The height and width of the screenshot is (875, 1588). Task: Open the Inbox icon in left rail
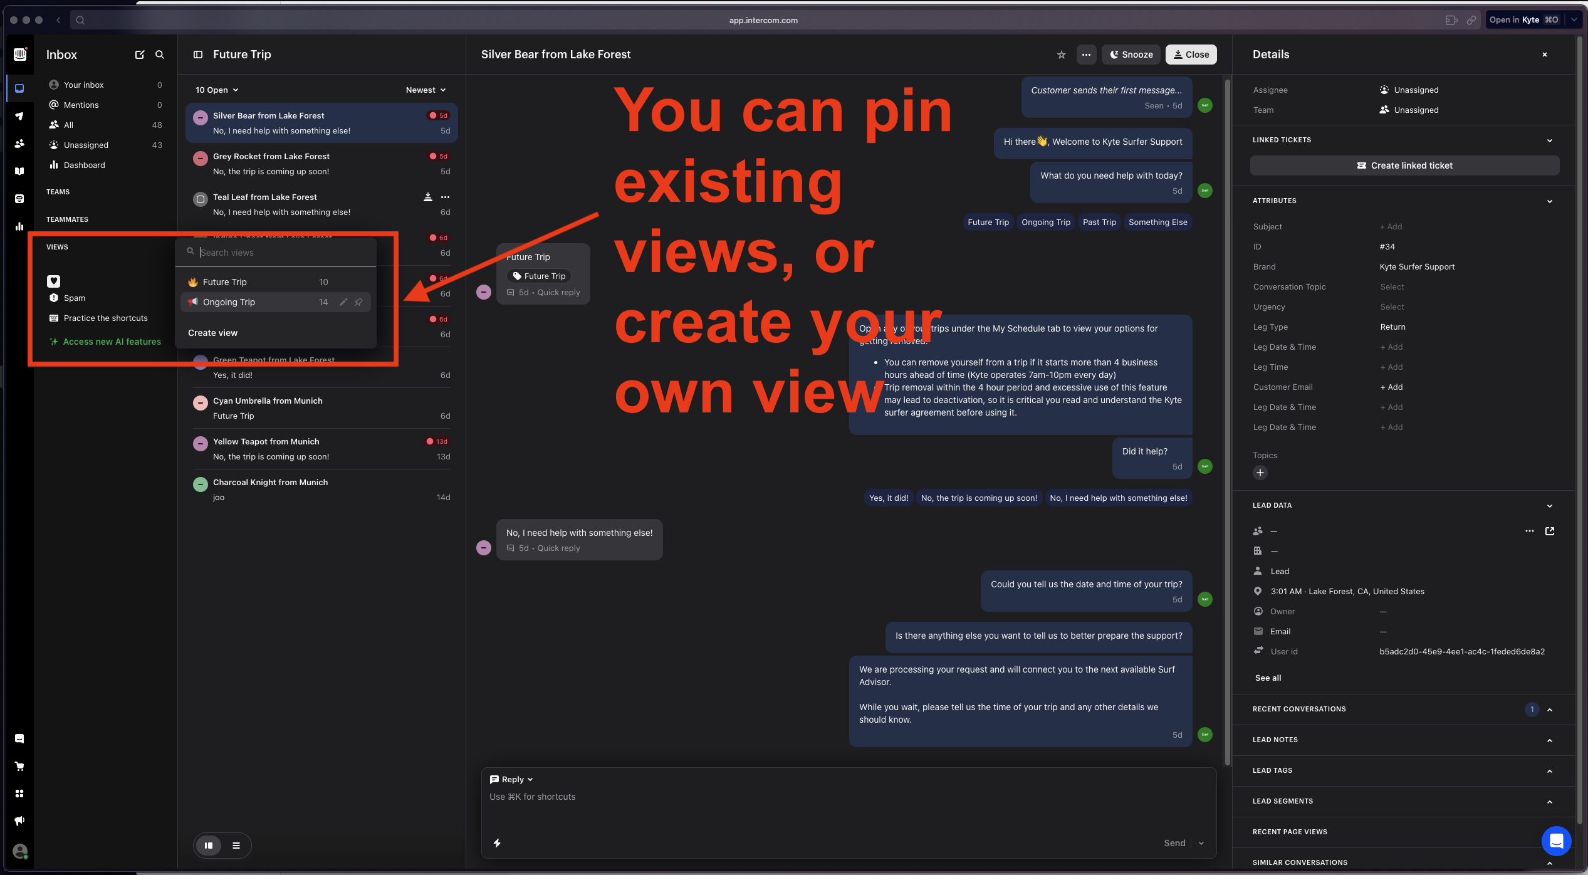click(20, 88)
